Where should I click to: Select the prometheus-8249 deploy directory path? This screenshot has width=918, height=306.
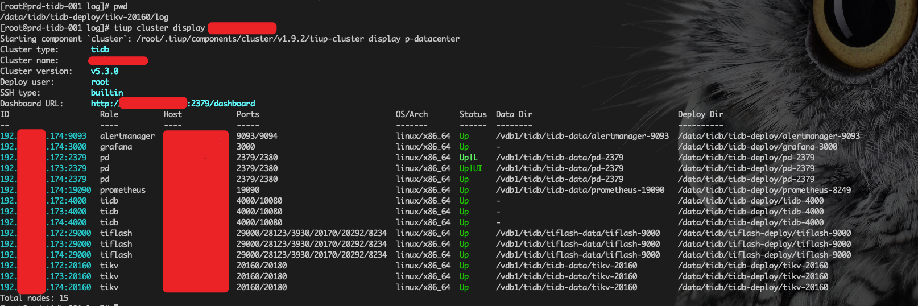point(764,190)
